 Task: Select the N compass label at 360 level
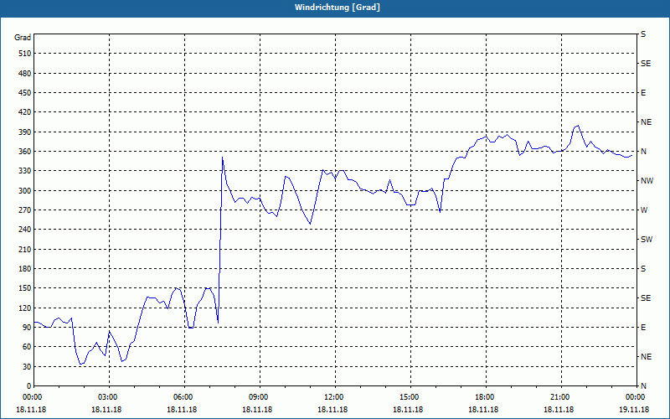(x=643, y=152)
